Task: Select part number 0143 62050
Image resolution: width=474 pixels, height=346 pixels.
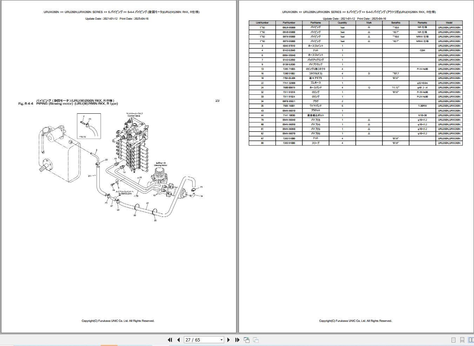Action: (289, 60)
